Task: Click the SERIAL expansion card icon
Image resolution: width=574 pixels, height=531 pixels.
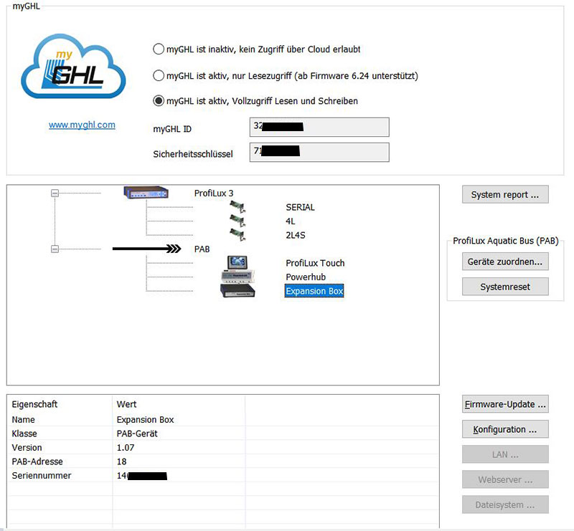Action: pos(237,207)
